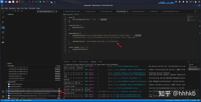This screenshot has height=102, width=201.
Task: Close the build.gradle editor tab
Action: [127, 11]
